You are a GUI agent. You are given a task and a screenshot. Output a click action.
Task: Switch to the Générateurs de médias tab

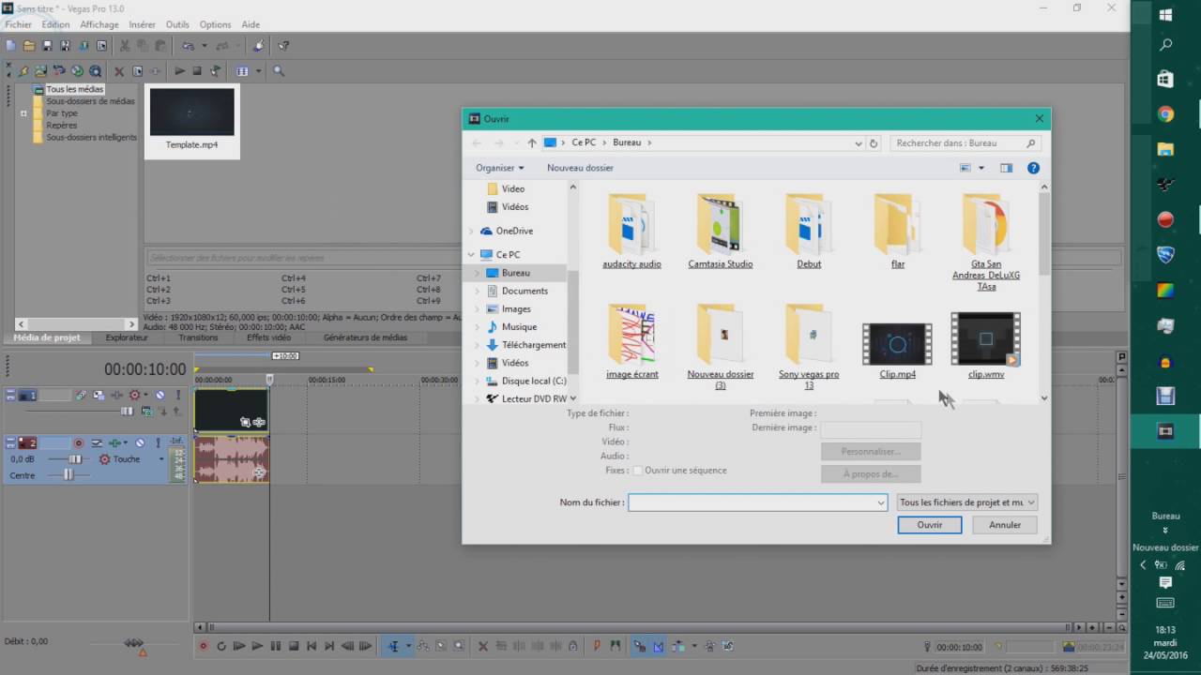click(x=365, y=337)
